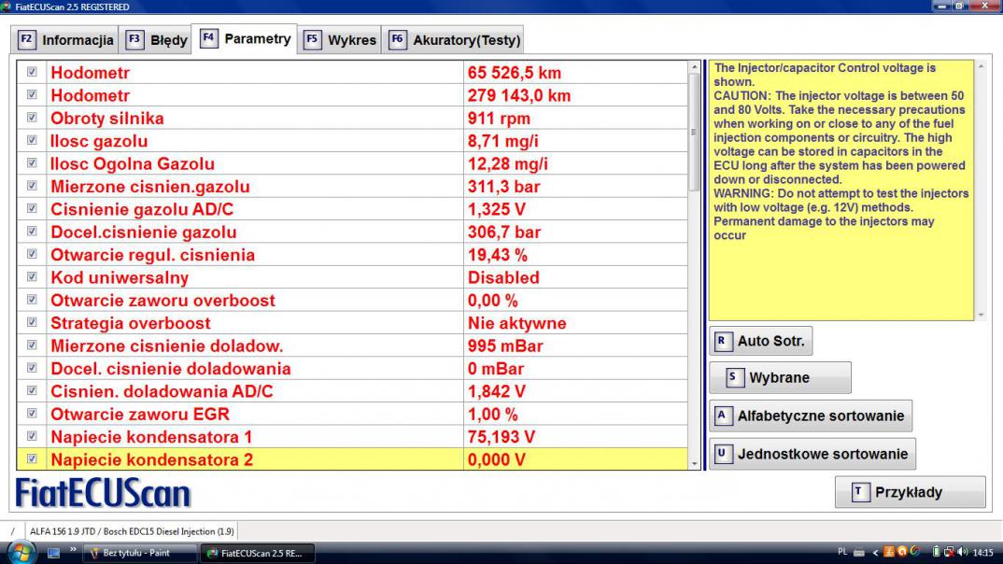Switch to the Błędy tab
This screenshot has width=1003, height=564.
tap(158, 40)
